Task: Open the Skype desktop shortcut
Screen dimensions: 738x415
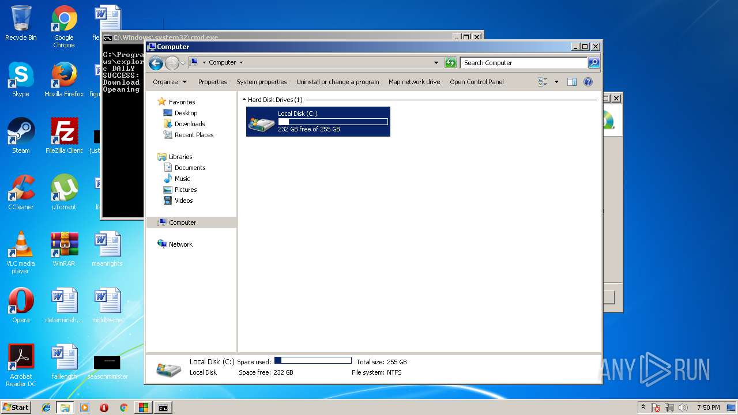Action: [x=21, y=80]
